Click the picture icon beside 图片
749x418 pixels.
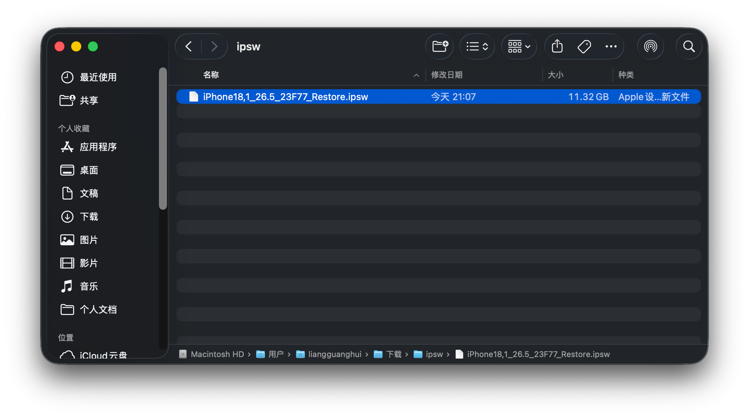(67, 240)
